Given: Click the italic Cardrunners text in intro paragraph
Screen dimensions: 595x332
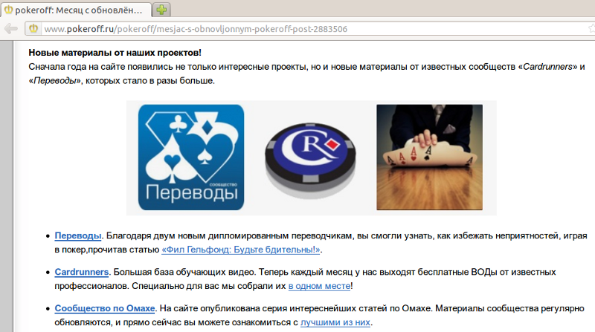Looking at the screenshot, I should [x=547, y=67].
